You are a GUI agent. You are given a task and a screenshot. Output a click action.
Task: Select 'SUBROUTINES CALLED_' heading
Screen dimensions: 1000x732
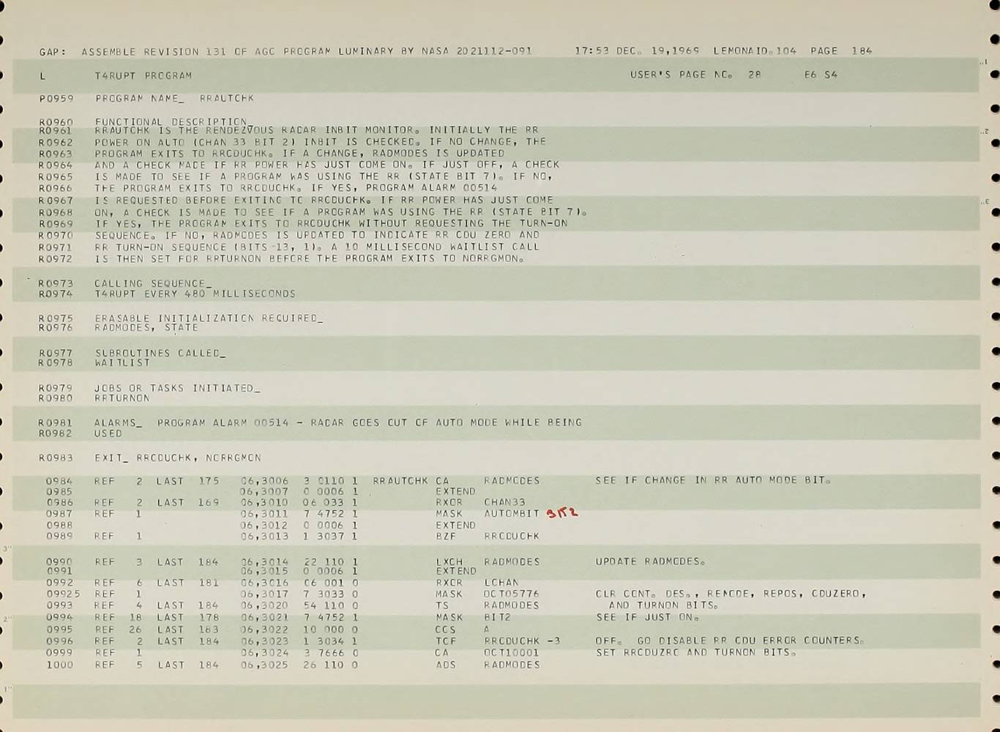tap(160, 353)
